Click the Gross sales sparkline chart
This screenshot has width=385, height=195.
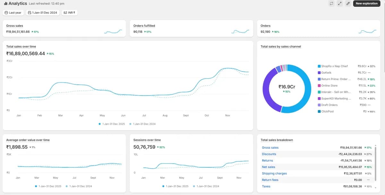[x=113, y=31]
